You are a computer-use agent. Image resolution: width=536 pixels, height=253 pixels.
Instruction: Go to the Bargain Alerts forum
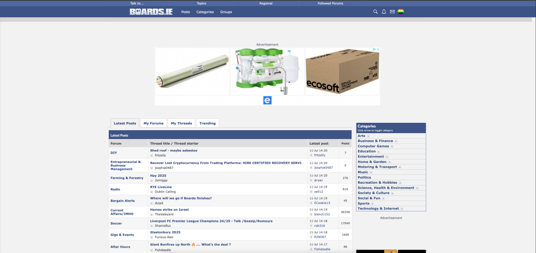pyautogui.click(x=122, y=201)
